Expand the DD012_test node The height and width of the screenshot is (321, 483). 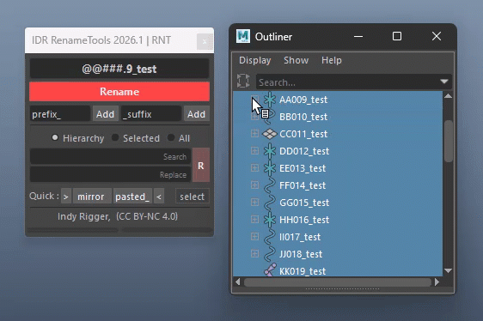254,151
